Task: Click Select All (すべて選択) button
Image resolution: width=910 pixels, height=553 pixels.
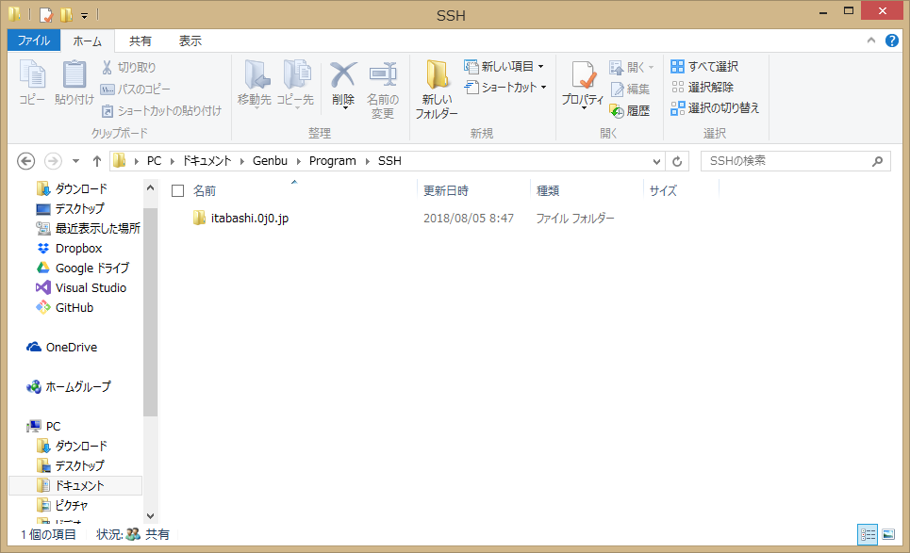Action: (x=704, y=67)
